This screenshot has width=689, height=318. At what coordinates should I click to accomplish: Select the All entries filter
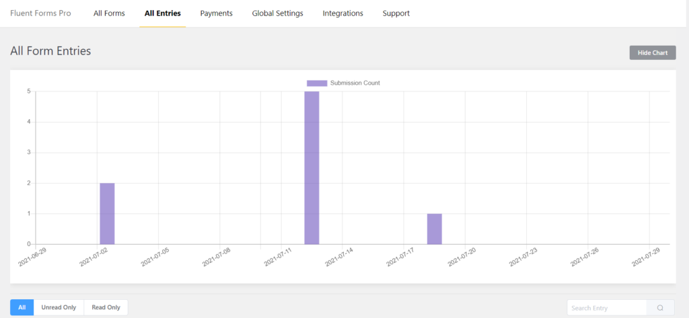coord(22,307)
